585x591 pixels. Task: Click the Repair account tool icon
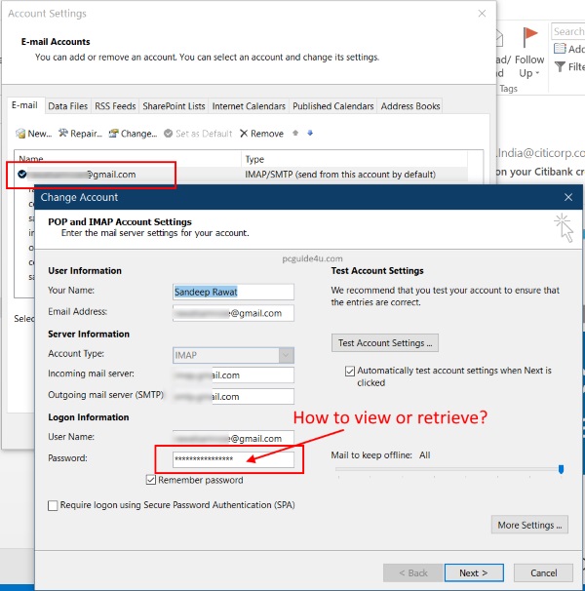click(x=63, y=133)
